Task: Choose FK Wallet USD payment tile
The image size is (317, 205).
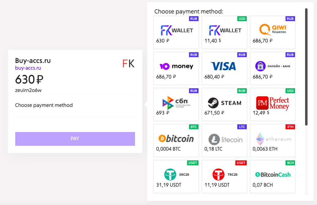Action: click(x=224, y=32)
